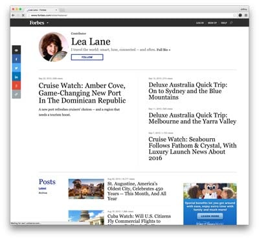Screen dimensions: 259x239
Task: Click the dark comment icon atop share sidebar
Action: (16, 50)
